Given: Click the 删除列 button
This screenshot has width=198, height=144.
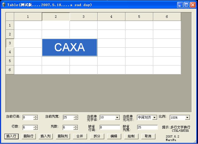Looking at the screenshot, I should (63, 136).
